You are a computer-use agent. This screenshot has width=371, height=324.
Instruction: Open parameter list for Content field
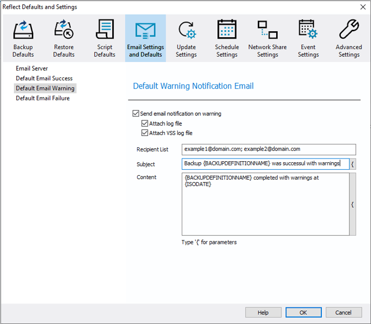[x=353, y=204]
